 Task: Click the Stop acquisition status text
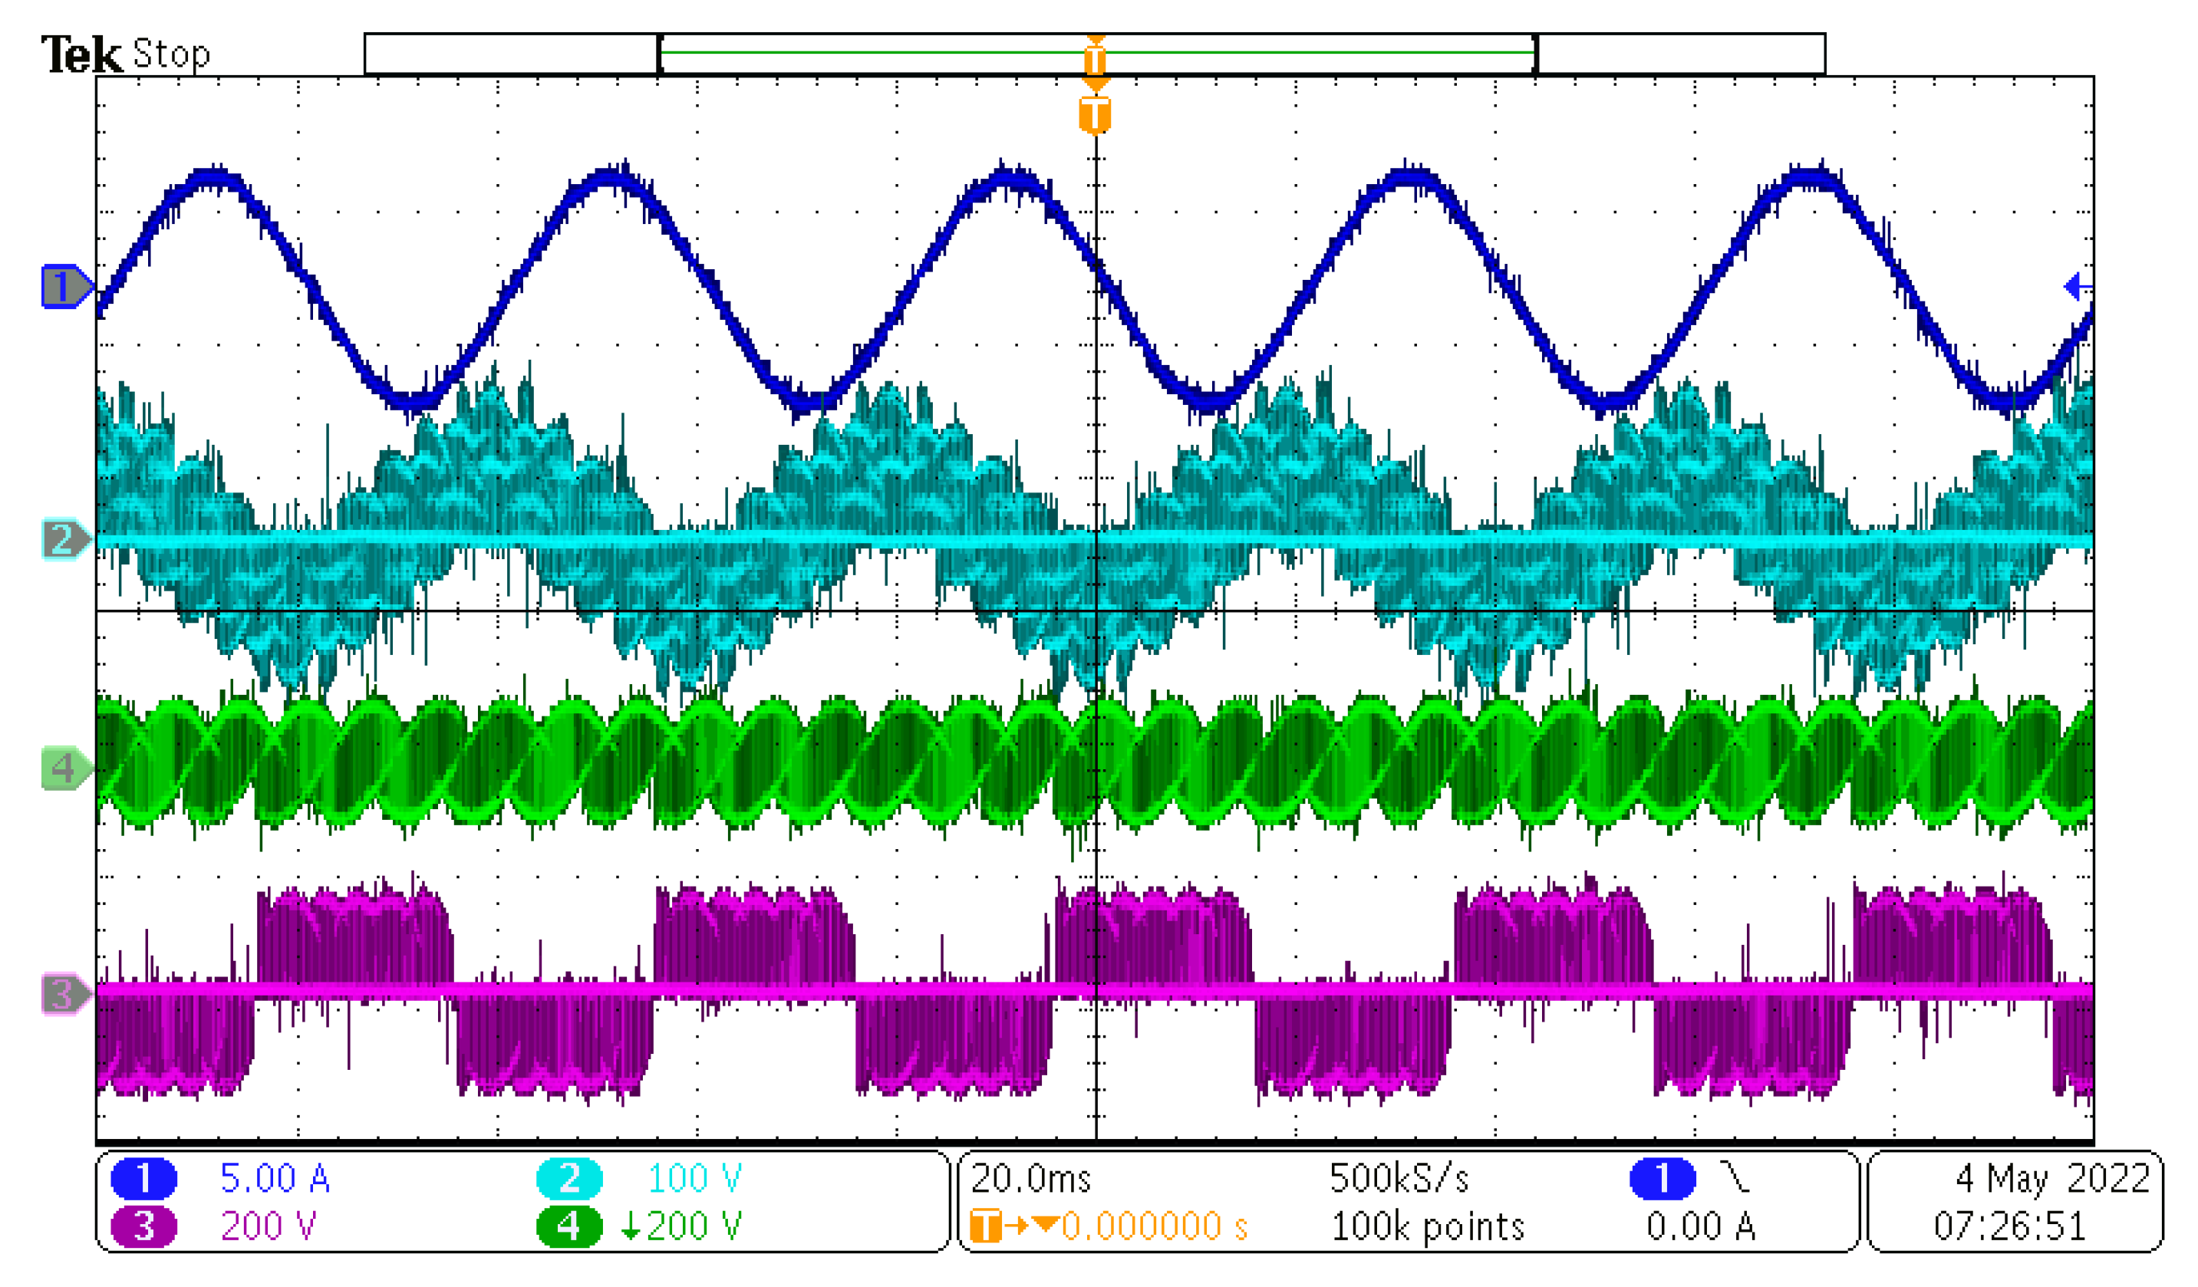[171, 54]
